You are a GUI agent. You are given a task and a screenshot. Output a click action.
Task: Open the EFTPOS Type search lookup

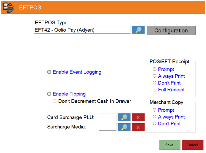click(138, 30)
